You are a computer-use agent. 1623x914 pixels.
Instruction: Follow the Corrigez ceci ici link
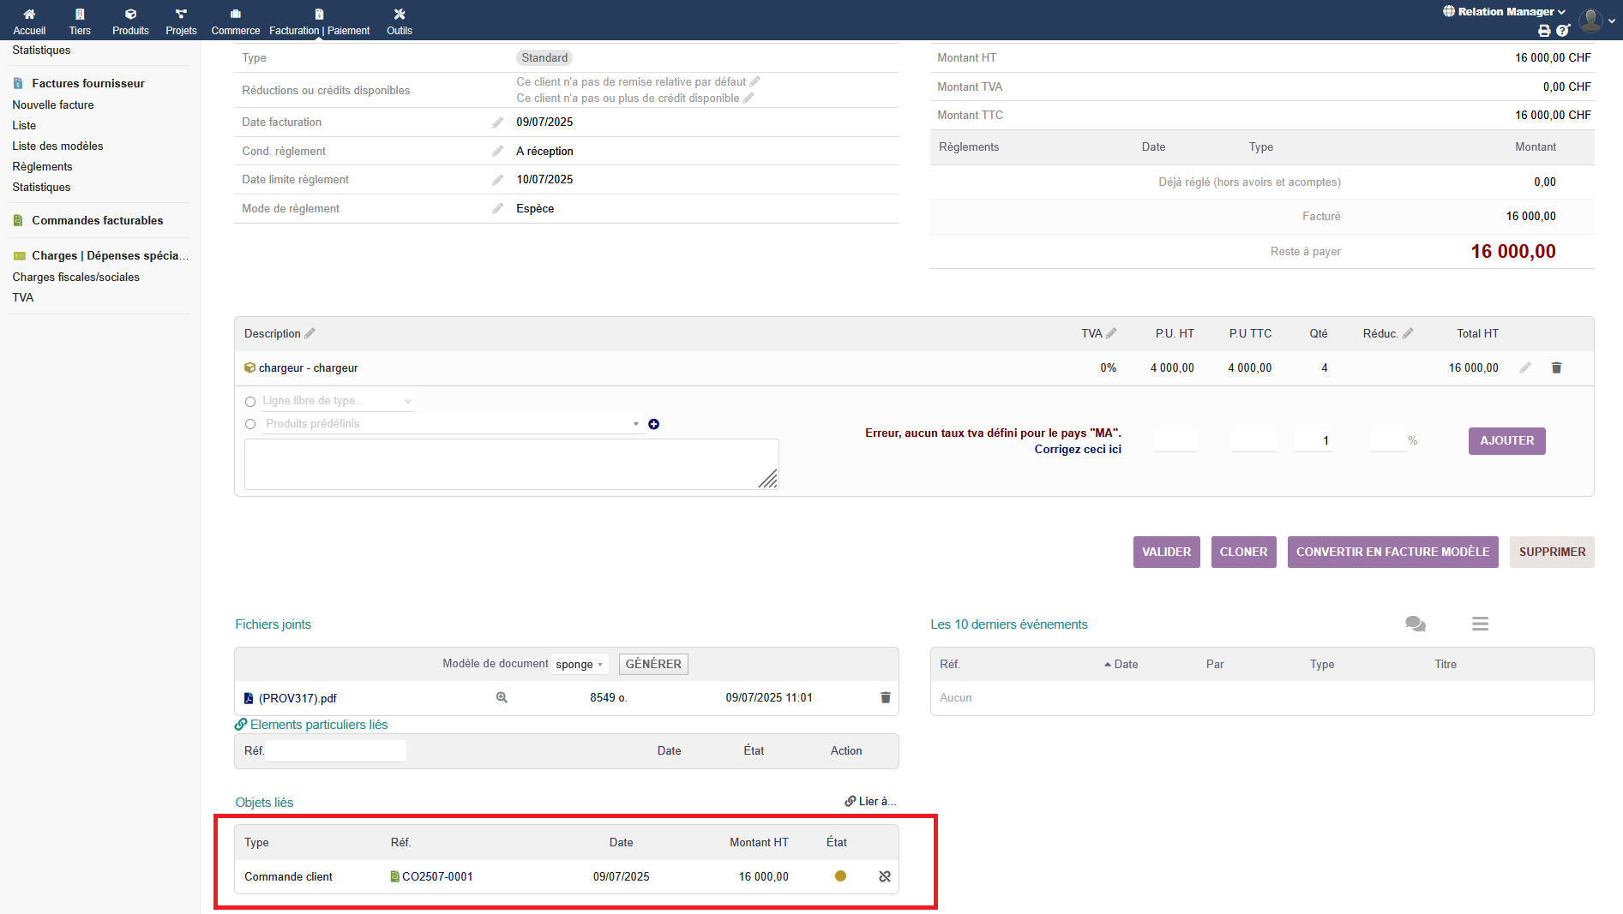pos(1077,450)
